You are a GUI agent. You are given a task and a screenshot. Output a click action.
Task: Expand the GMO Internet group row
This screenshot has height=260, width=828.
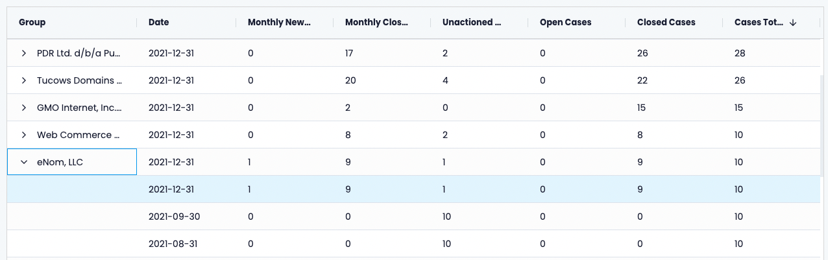pyautogui.click(x=24, y=108)
